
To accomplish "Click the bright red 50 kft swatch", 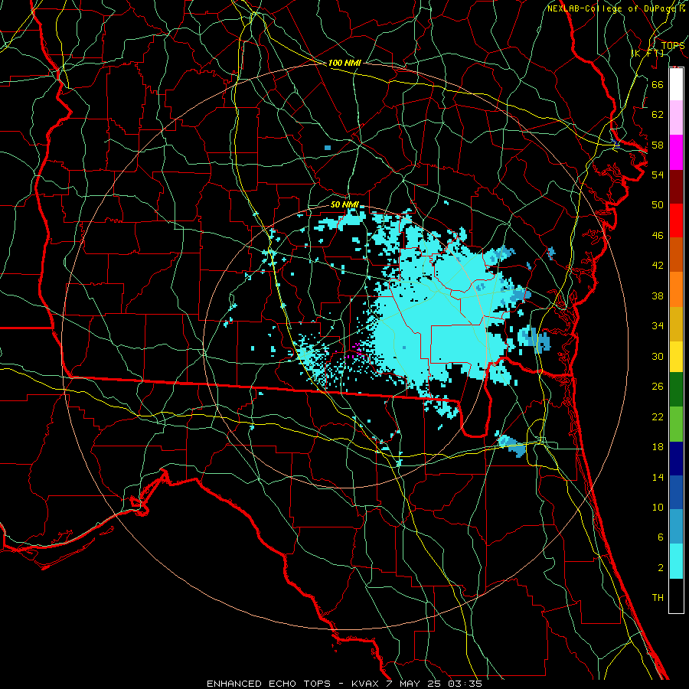I will [x=676, y=220].
